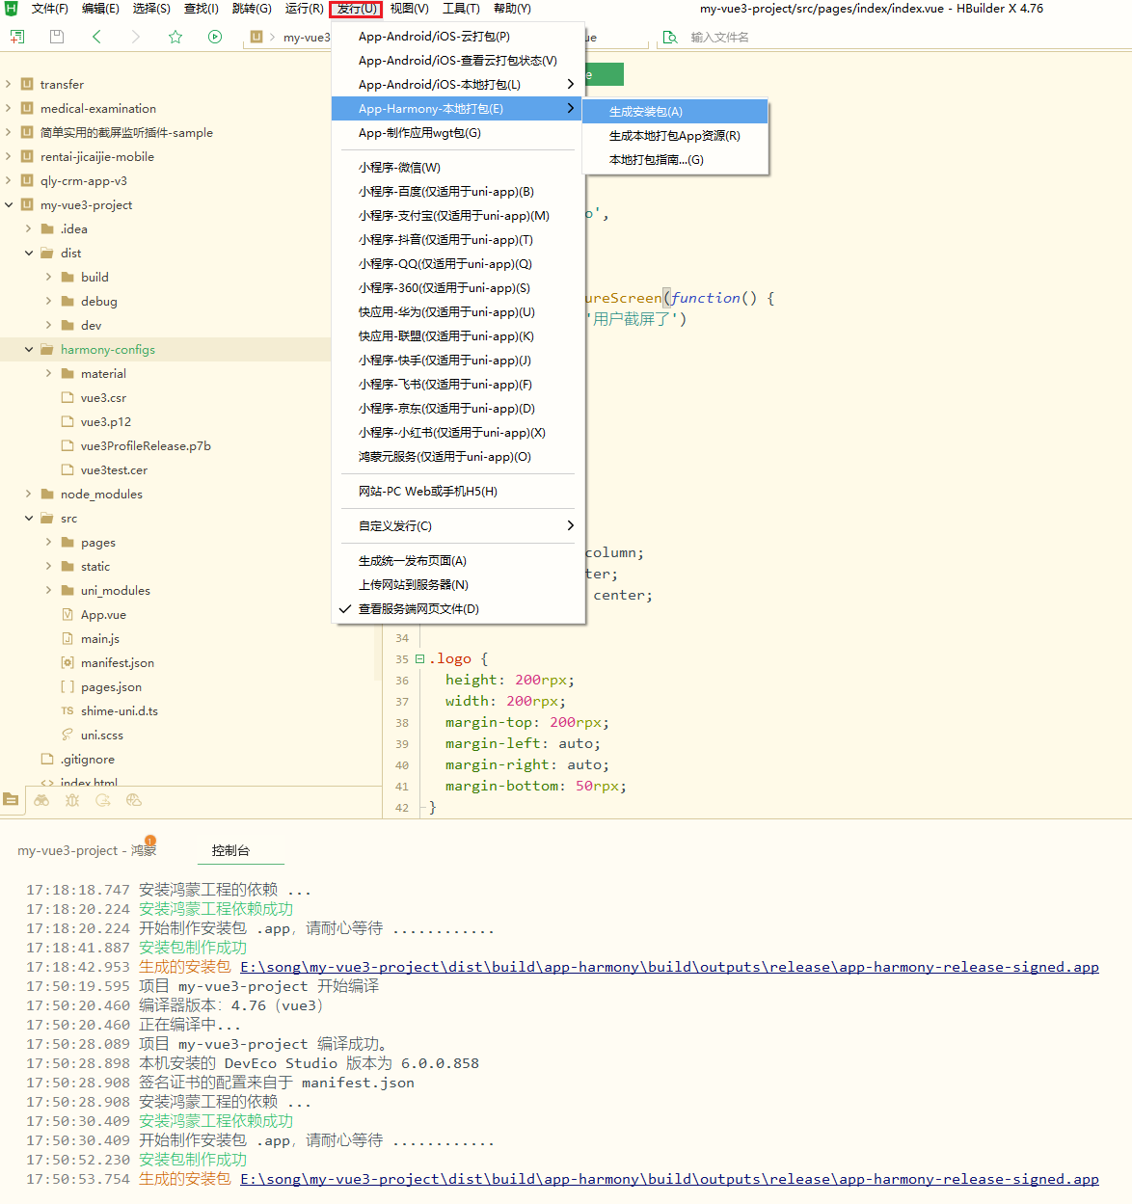Click the file search icon beside 输入文件名

[x=670, y=38]
